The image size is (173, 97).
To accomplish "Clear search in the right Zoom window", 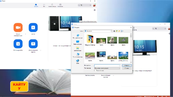I will point(165,29).
